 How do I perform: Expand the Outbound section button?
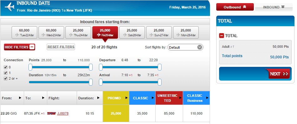(x=235, y=7)
